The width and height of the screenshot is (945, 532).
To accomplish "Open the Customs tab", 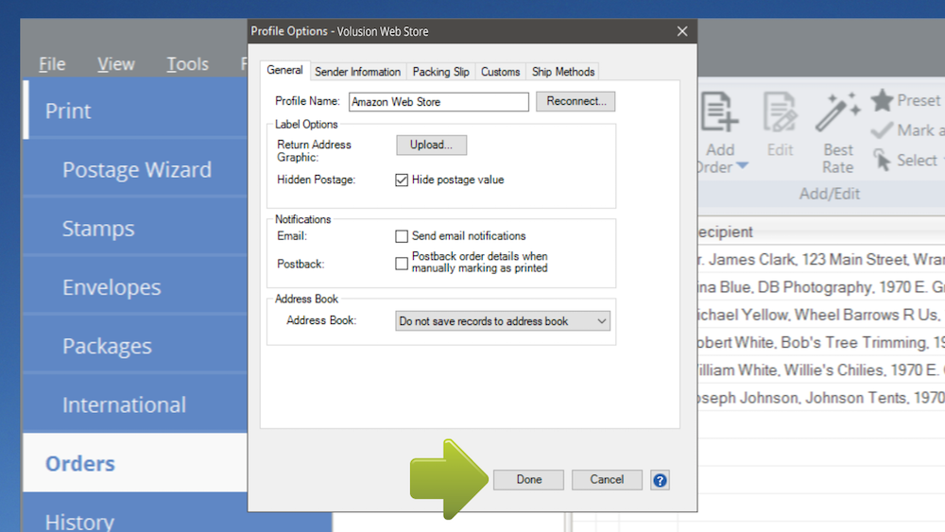I will (x=500, y=72).
